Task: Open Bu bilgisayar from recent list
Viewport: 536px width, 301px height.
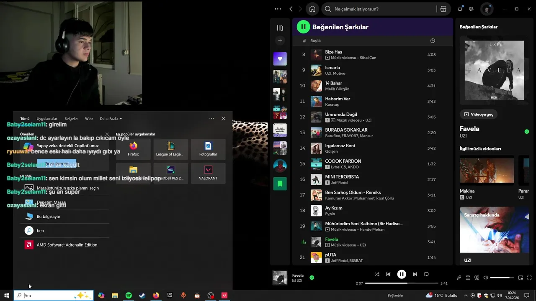Action: 64,217
